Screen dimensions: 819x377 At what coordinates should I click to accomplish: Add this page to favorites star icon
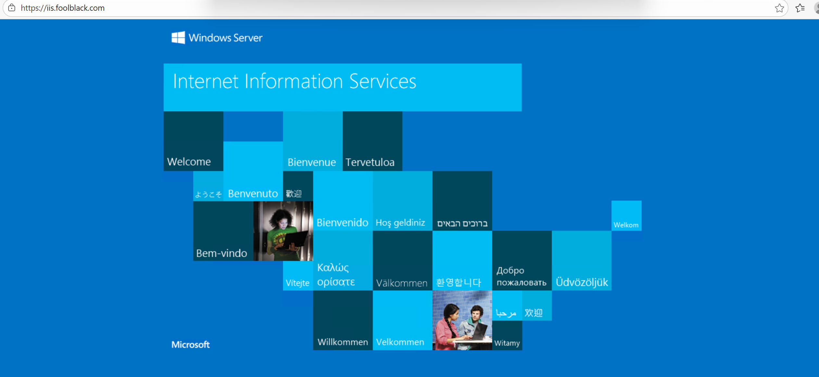pyautogui.click(x=779, y=8)
